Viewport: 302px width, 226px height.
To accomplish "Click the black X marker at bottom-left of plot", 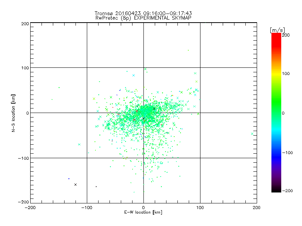I will click(75, 185).
